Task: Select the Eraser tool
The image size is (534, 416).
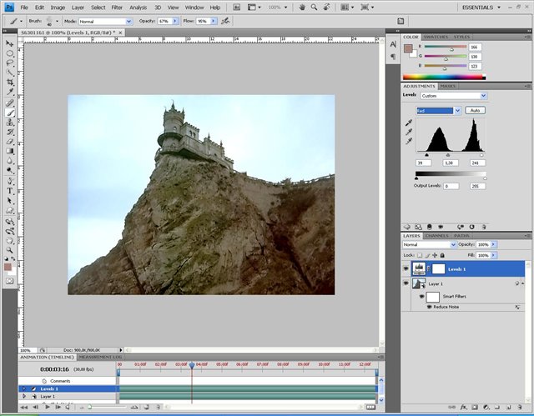Action: click(9, 142)
